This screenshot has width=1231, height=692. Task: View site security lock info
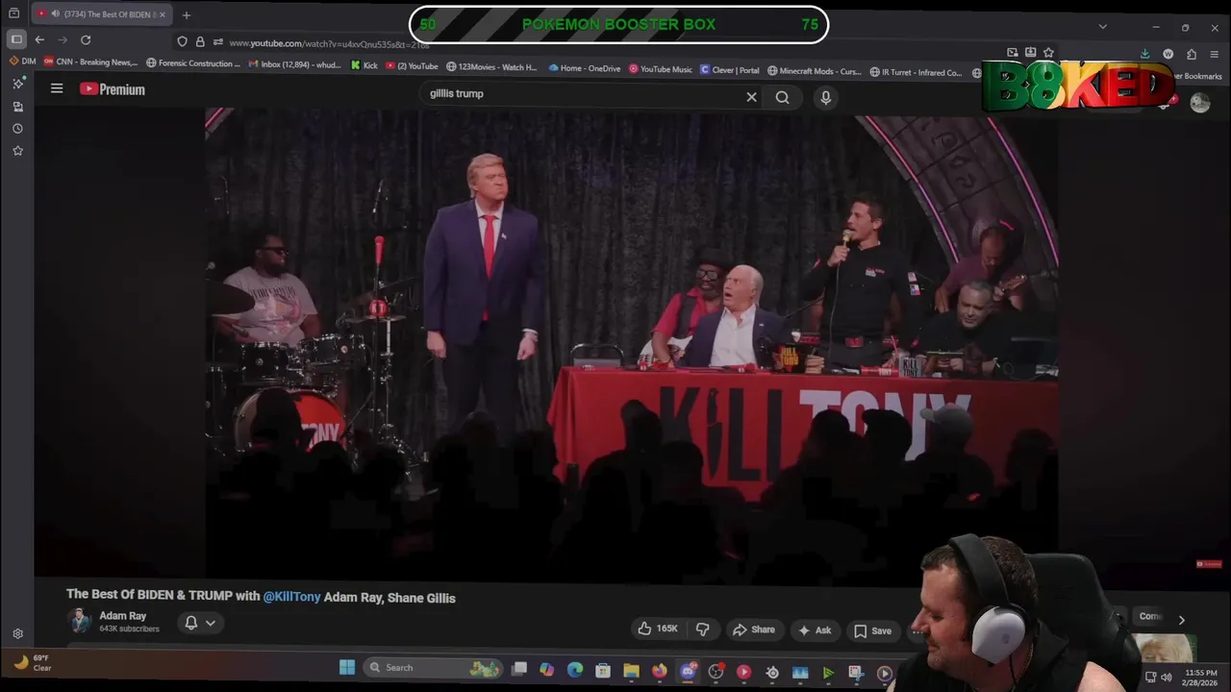coord(200,41)
